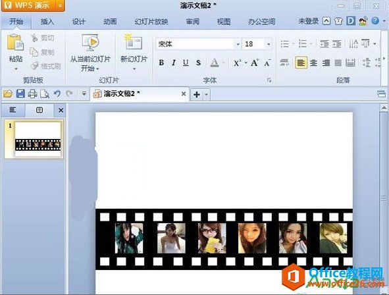Open the font size 18 dropdown

pos(269,44)
